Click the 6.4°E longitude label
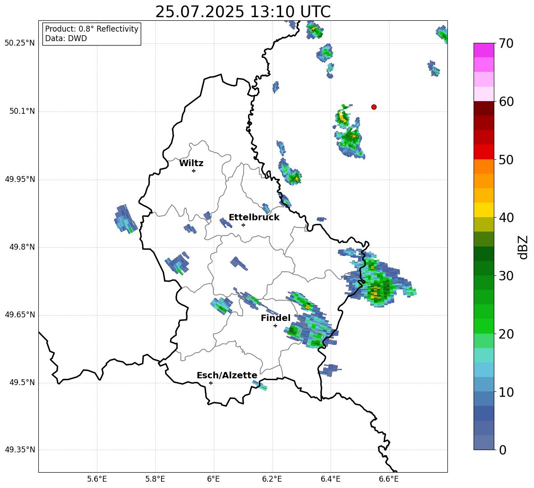 point(330,479)
